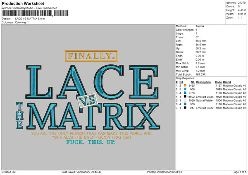Click the black swatch beside stitch count 11602

tap(185, 97)
